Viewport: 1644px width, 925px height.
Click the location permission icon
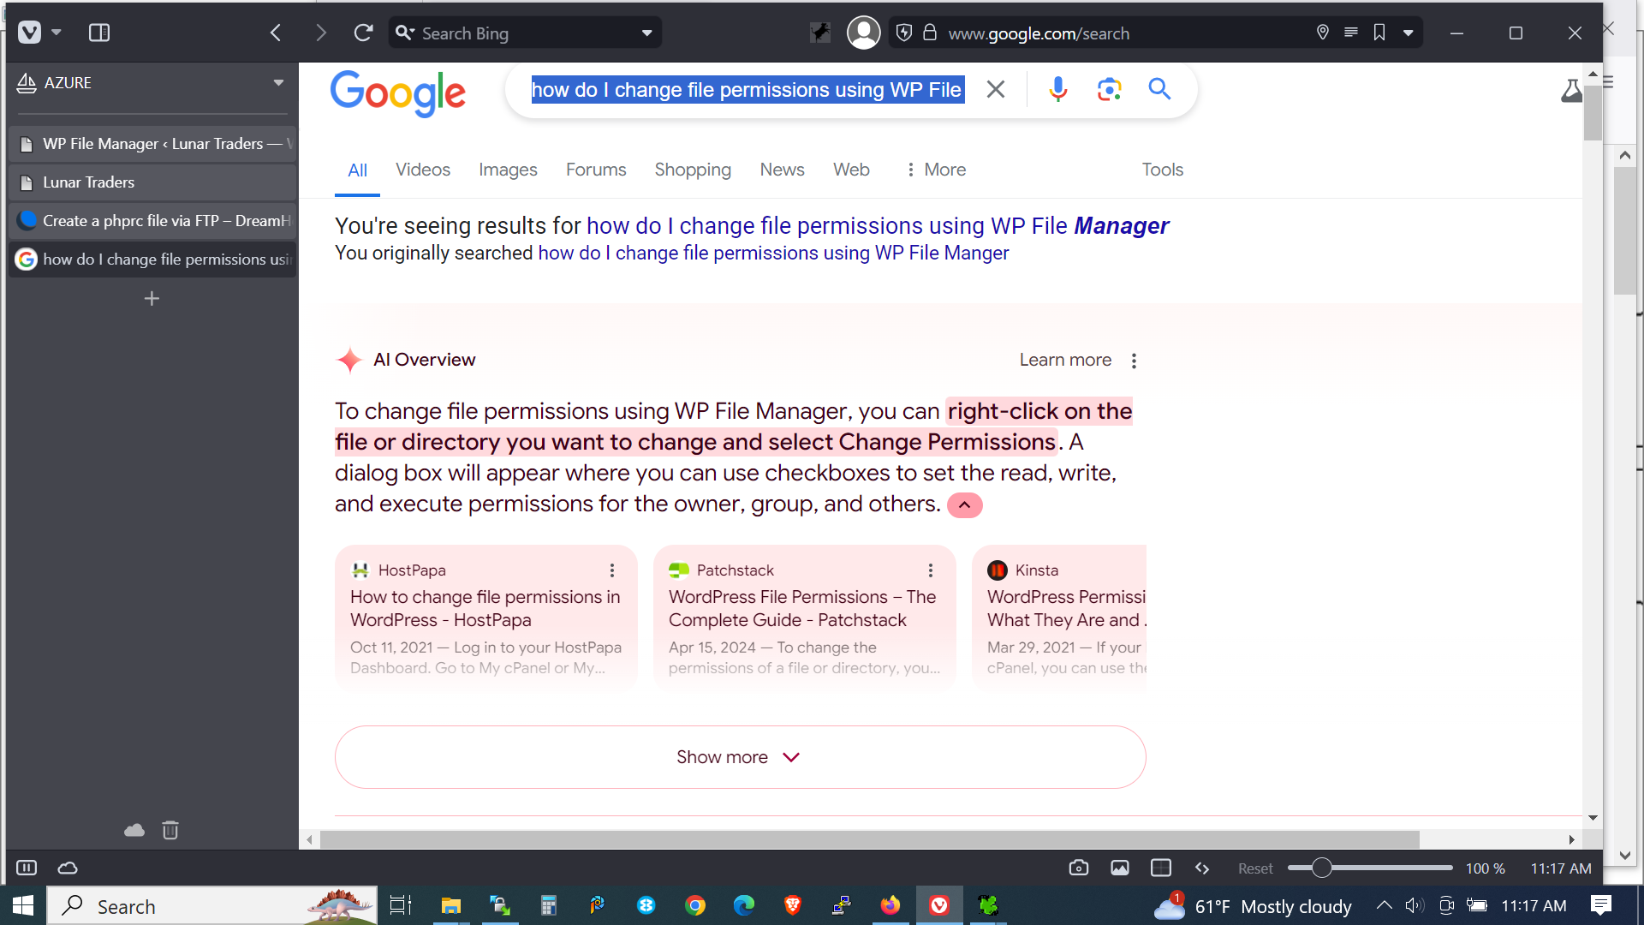[1323, 33]
